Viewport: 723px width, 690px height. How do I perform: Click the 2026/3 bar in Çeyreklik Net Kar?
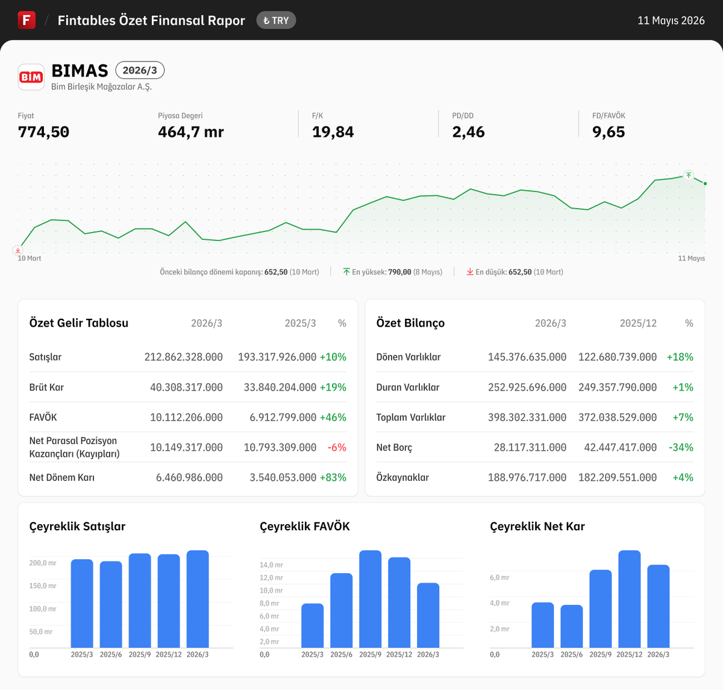(x=659, y=606)
